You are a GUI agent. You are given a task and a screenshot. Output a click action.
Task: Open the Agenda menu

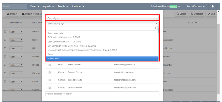tap(49, 6)
